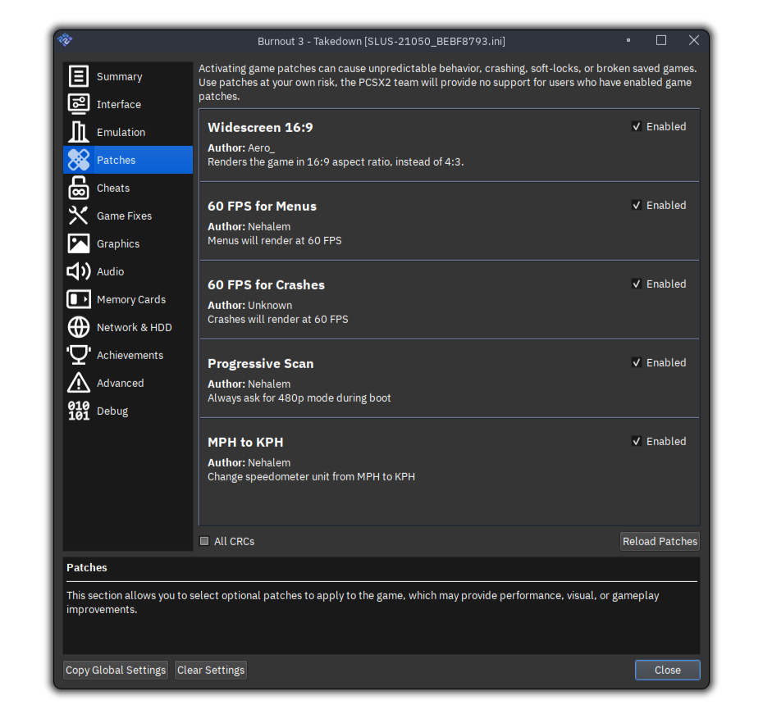The width and height of the screenshot is (763, 723).
Task: Open the Summary settings icon
Action: [x=78, y=76]
